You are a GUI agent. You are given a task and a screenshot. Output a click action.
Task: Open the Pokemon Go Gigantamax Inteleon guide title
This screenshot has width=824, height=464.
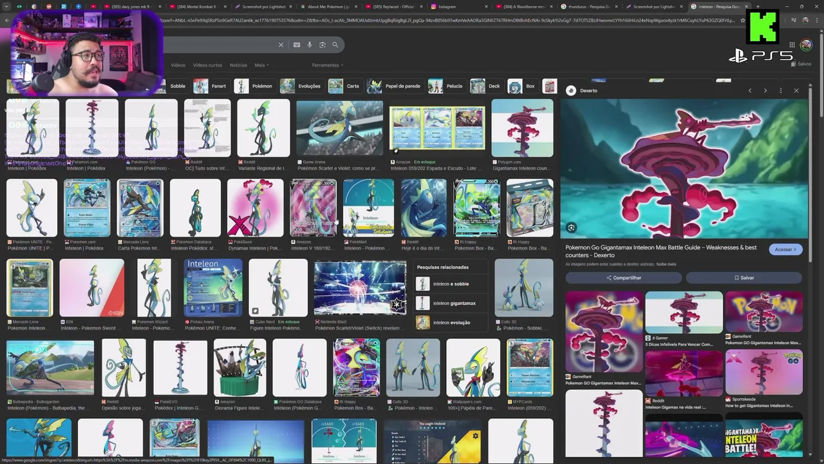pos(661,251)
